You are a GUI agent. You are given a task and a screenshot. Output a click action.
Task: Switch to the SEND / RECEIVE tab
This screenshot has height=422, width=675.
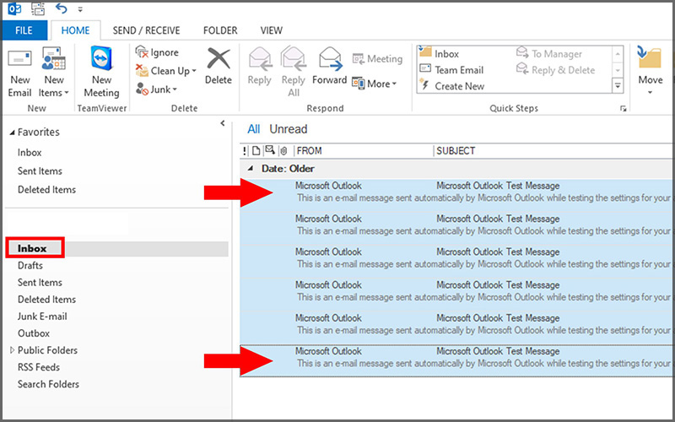(146, 30)
